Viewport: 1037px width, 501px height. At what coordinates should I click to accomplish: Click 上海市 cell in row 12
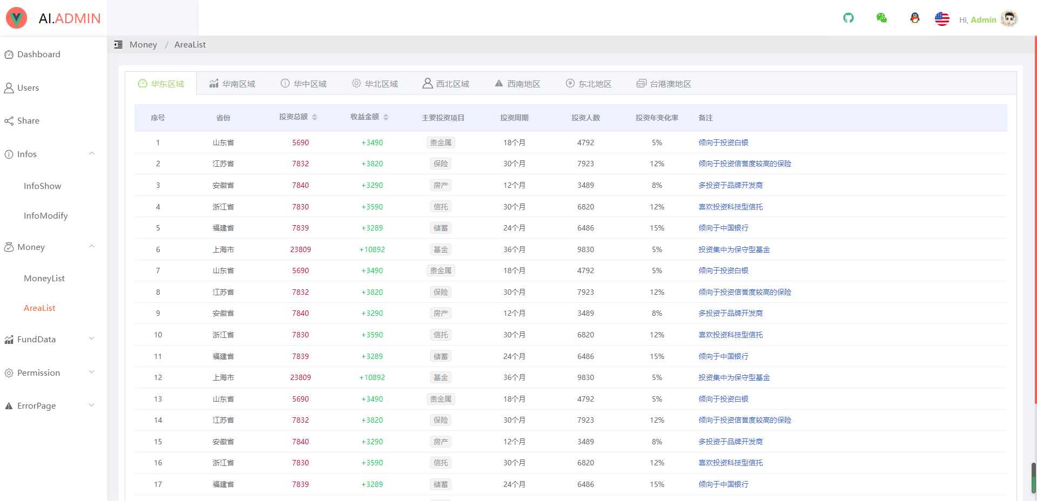(x=223, y=377)
